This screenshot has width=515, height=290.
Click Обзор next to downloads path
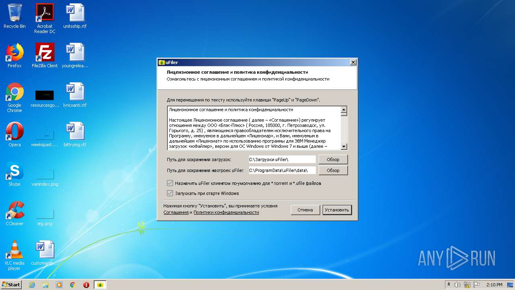[x=333, y=159]
